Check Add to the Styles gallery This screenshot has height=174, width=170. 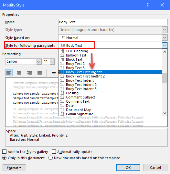(4, 152)
